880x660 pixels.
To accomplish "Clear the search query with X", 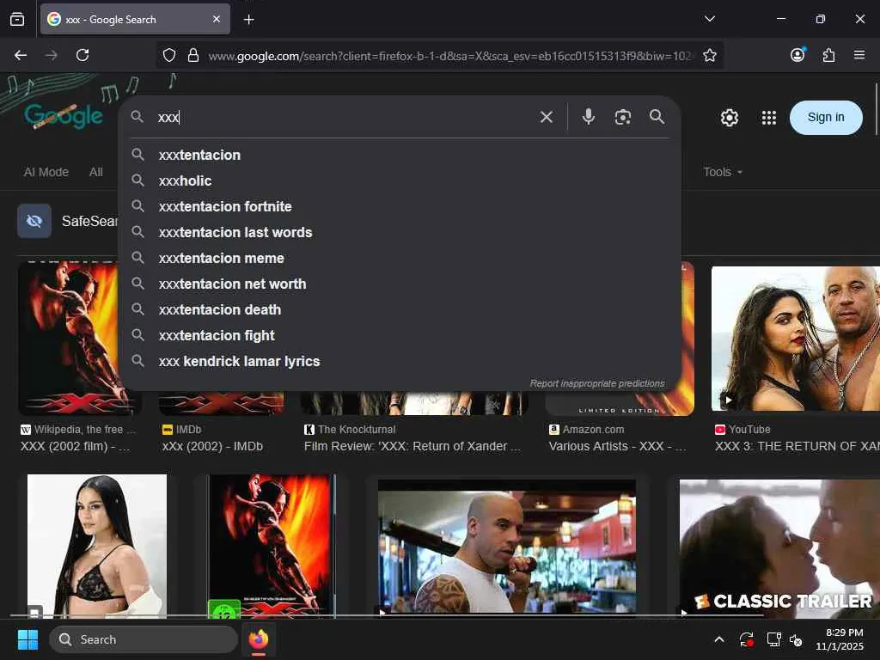I will (x=546, y=117).
